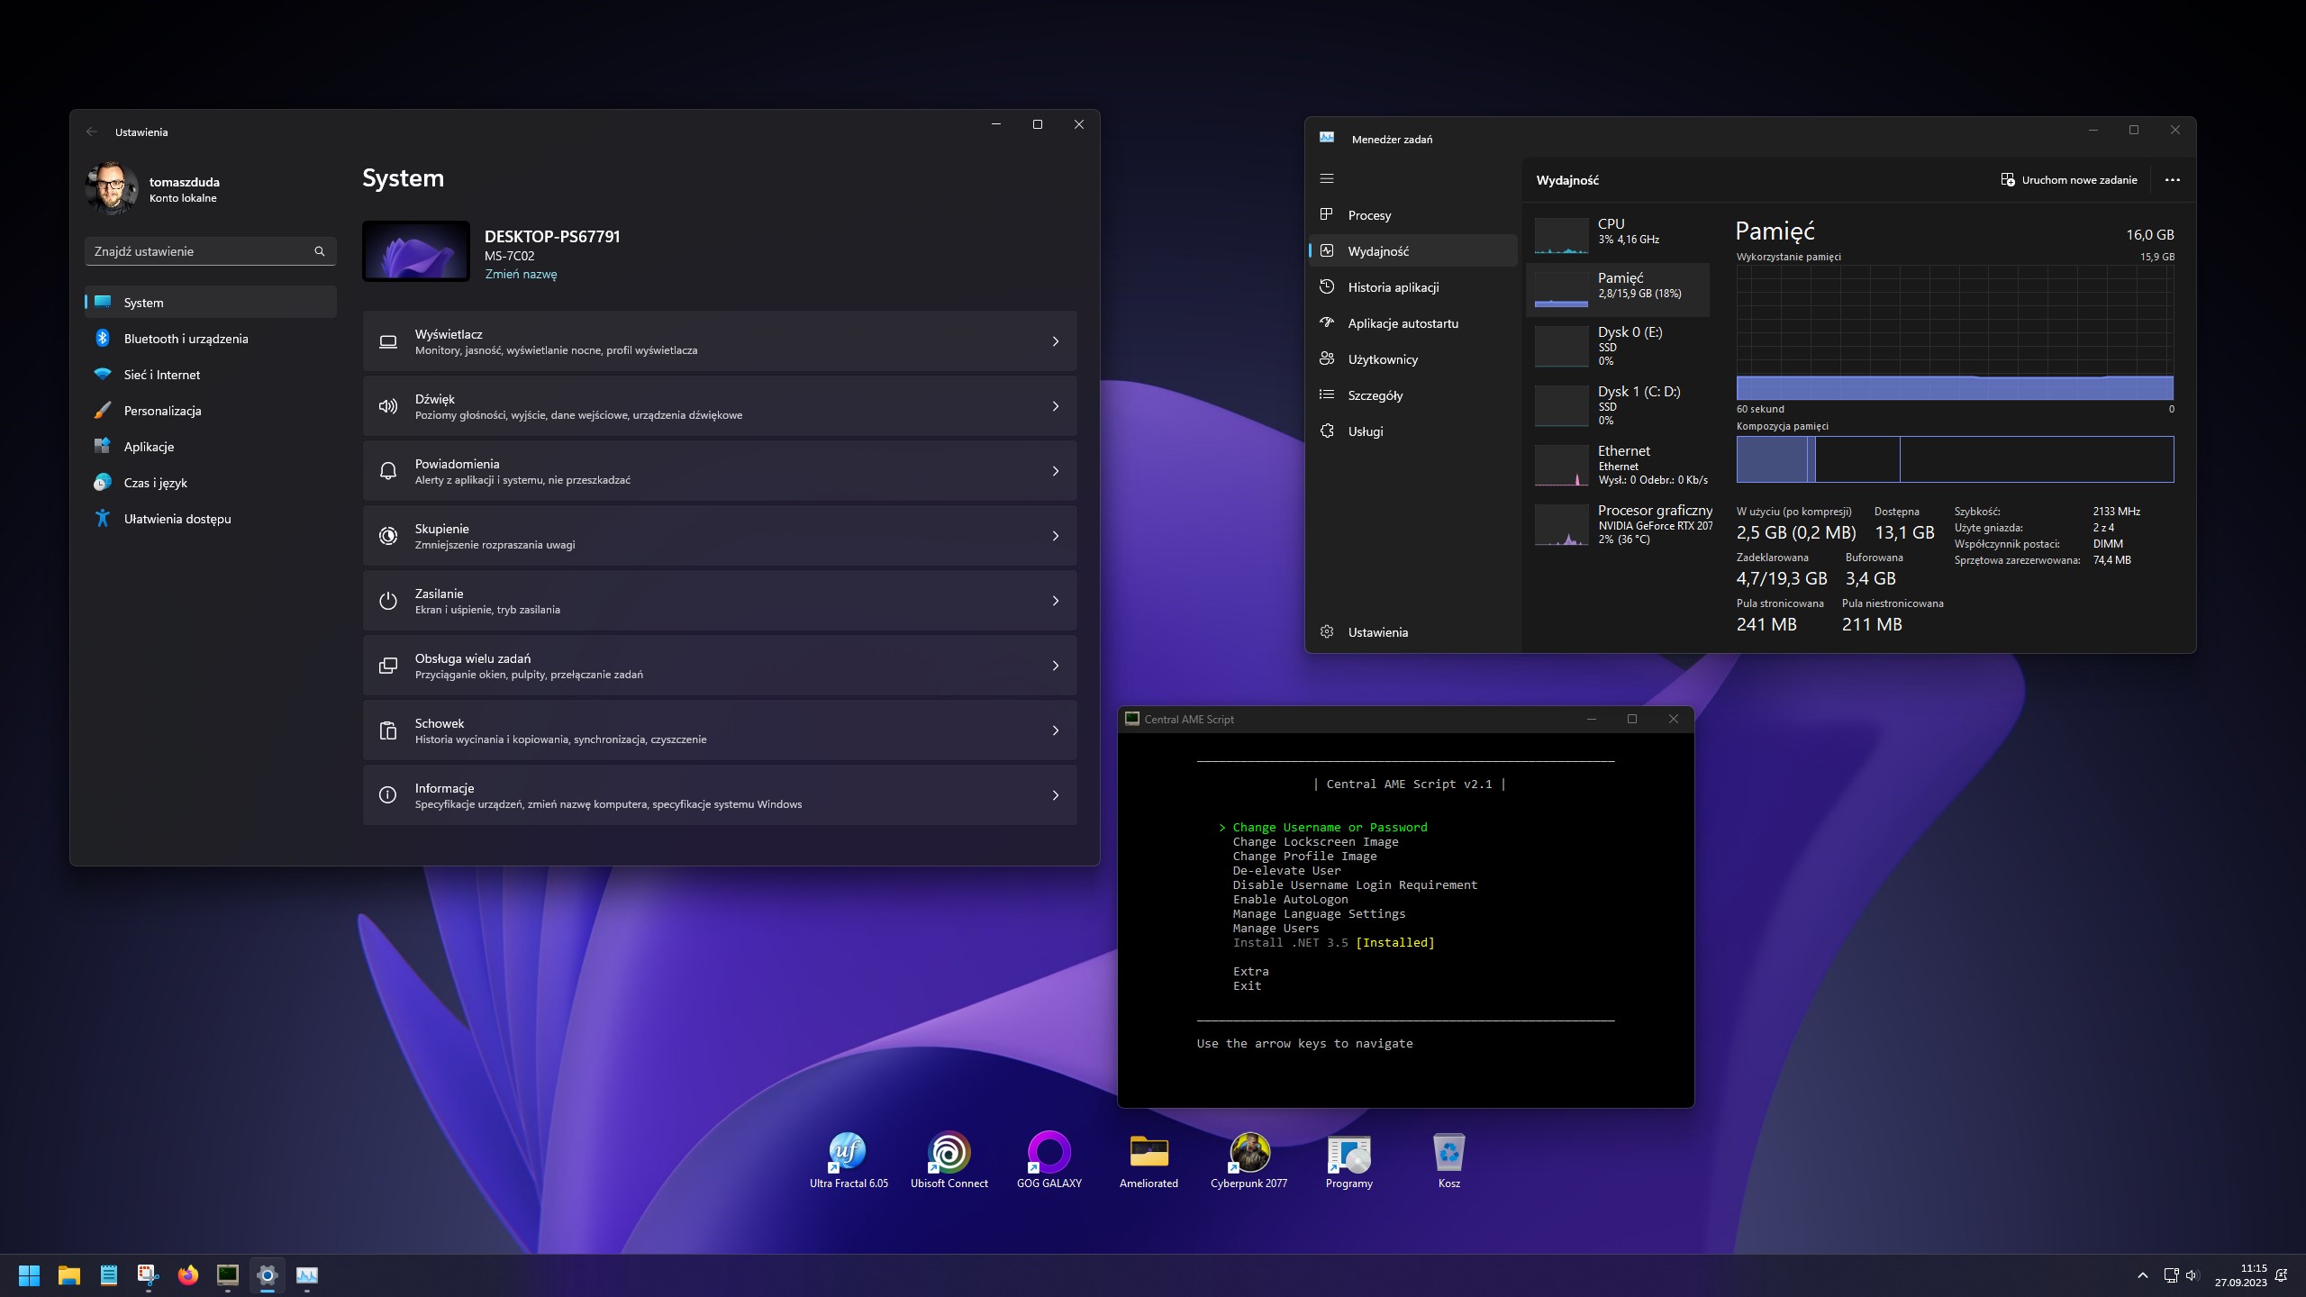2306x1297 pixels.
Task: Expand the Dźwięk settings row
Action: (x=719, y=405)
